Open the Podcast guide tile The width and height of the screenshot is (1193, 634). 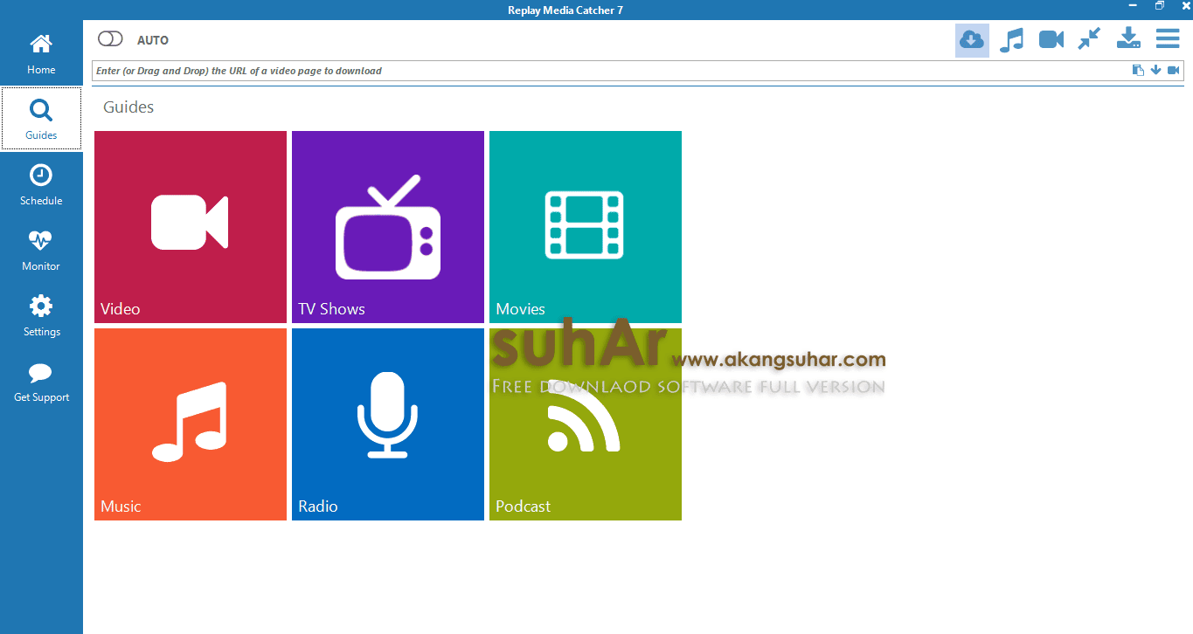coord(586,424)
